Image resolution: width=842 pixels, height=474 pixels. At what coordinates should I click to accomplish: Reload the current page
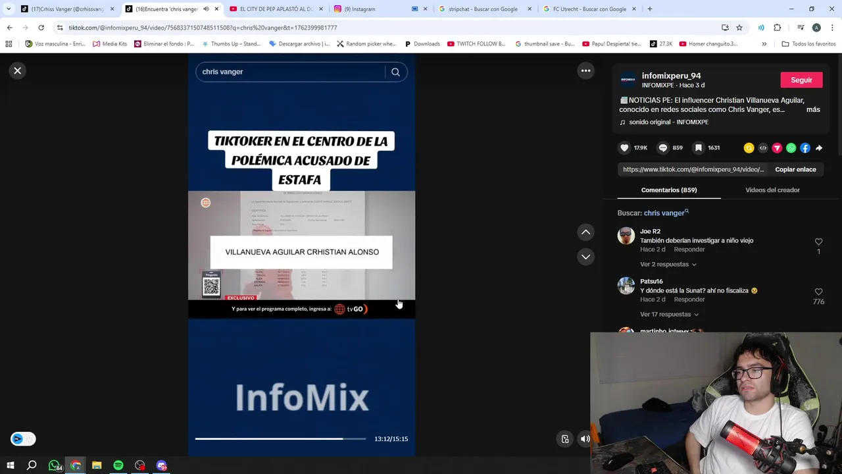coord(41,28)
